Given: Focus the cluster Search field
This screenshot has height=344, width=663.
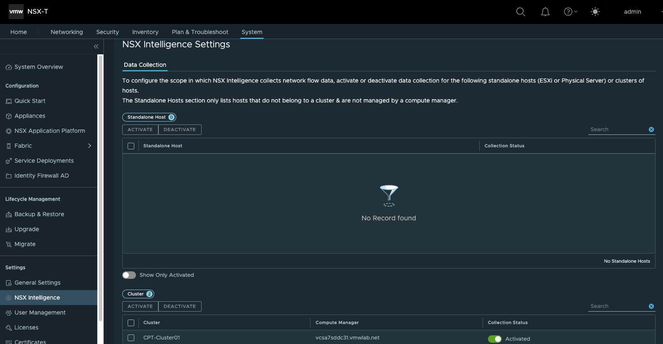Looking at the screenshot, I should pos(618,306).
